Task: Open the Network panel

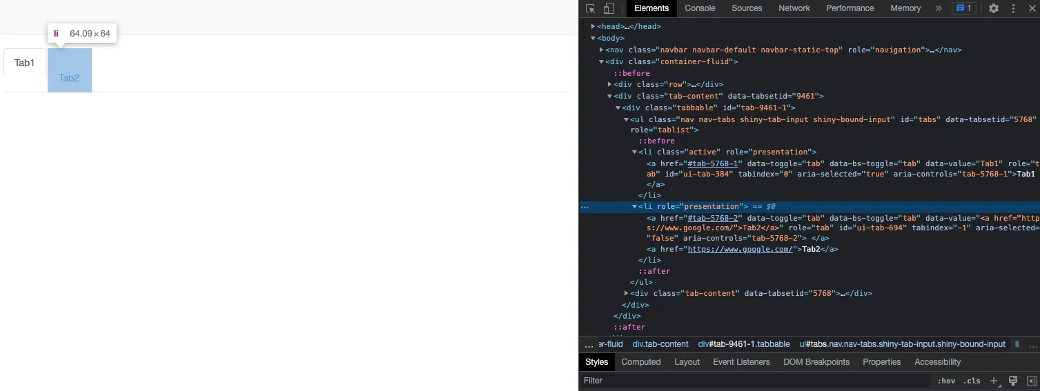Action: (x=794, y=8)
